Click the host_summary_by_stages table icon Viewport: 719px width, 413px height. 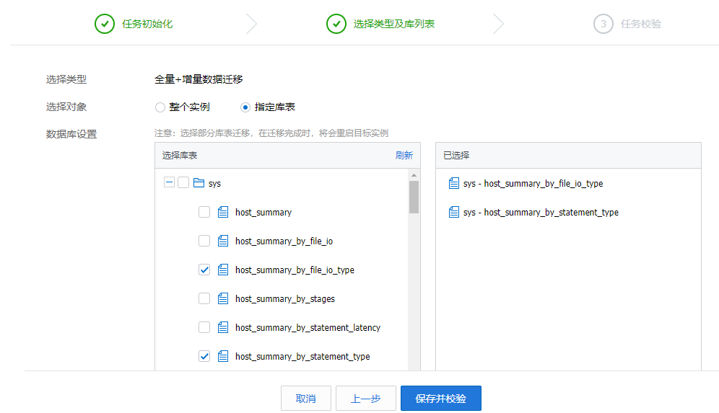pos(223,298)
